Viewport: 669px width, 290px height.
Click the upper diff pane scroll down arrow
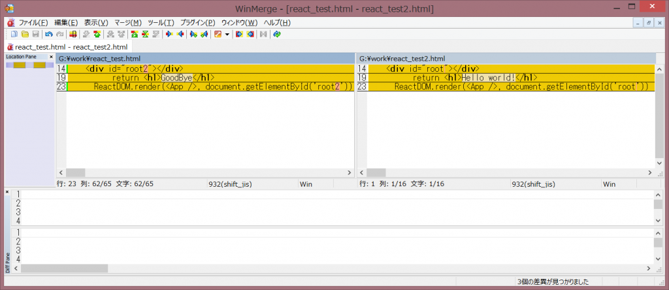[x=658, y=221]
